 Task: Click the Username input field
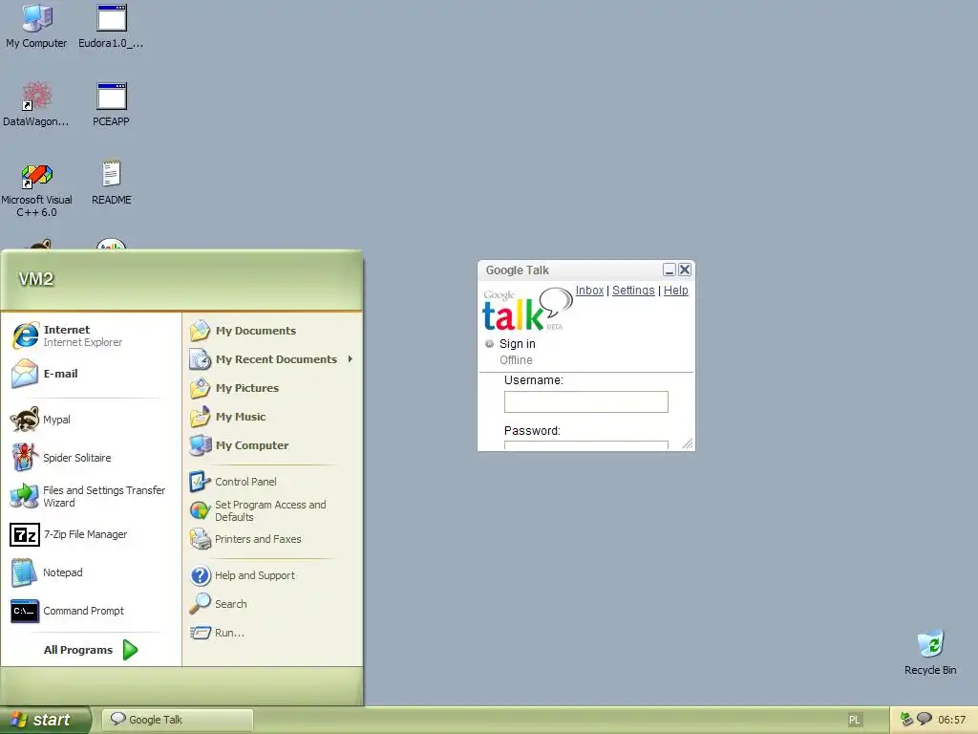[585, 401]
